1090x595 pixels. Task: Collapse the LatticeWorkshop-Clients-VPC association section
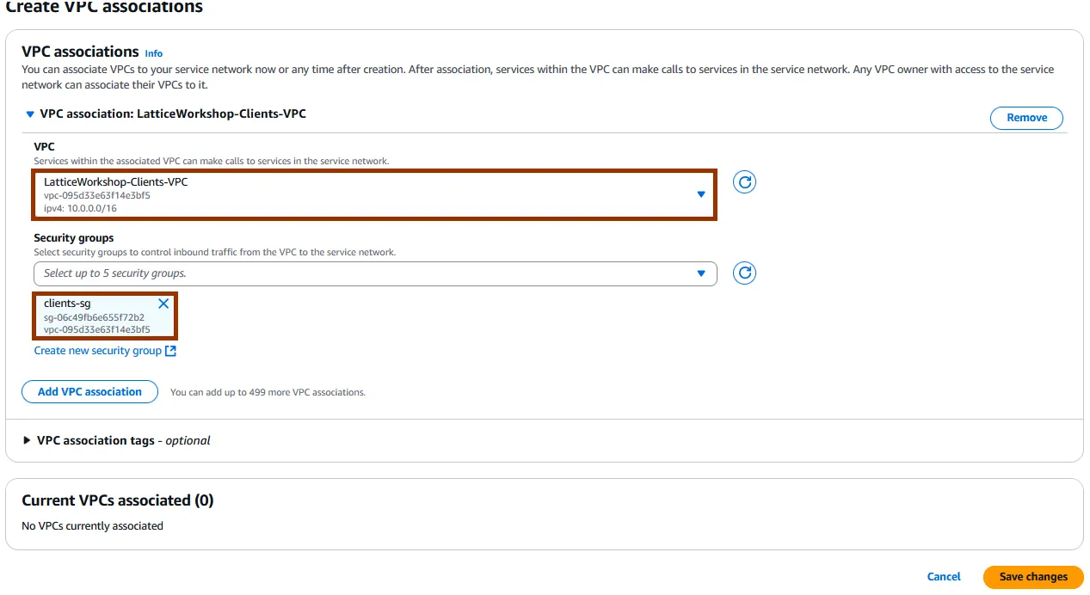(x=30, y=114)
